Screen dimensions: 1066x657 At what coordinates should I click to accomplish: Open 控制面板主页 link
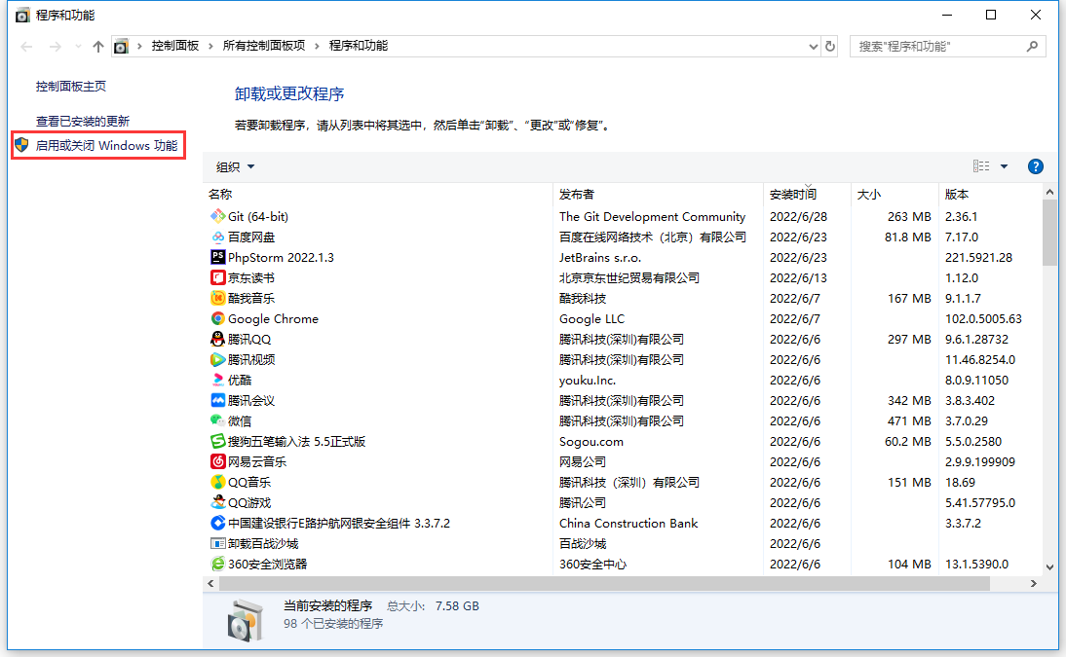71,87
